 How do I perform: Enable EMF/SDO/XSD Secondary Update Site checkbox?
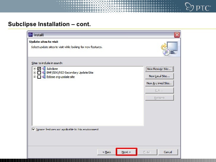pos(39,73)
